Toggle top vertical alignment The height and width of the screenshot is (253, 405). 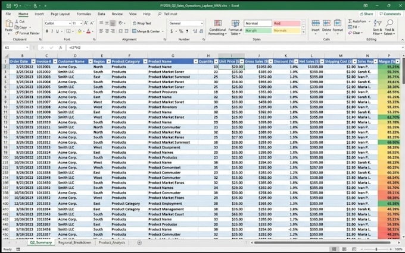(101, 23)
